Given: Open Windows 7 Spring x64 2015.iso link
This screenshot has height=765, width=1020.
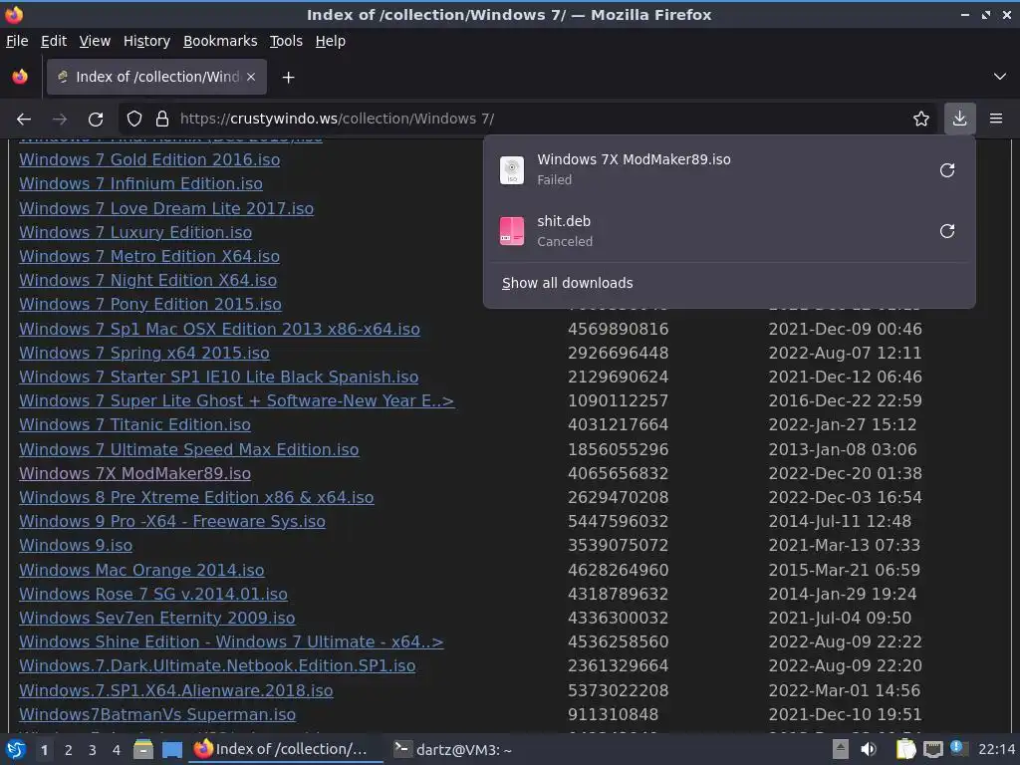Looking at the screenshot, I should [144, 354].
